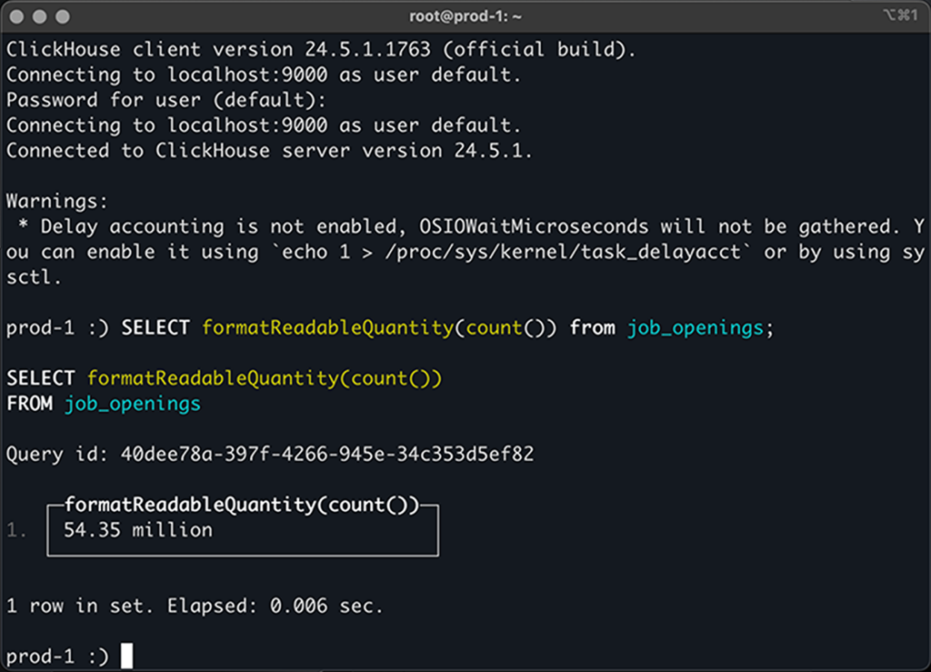Image resolution: width=931 pixels, height=672 pixels.
Task: Select the root@prod-1 title bar text
Action: pyautogui.click(x=465, y=15)
